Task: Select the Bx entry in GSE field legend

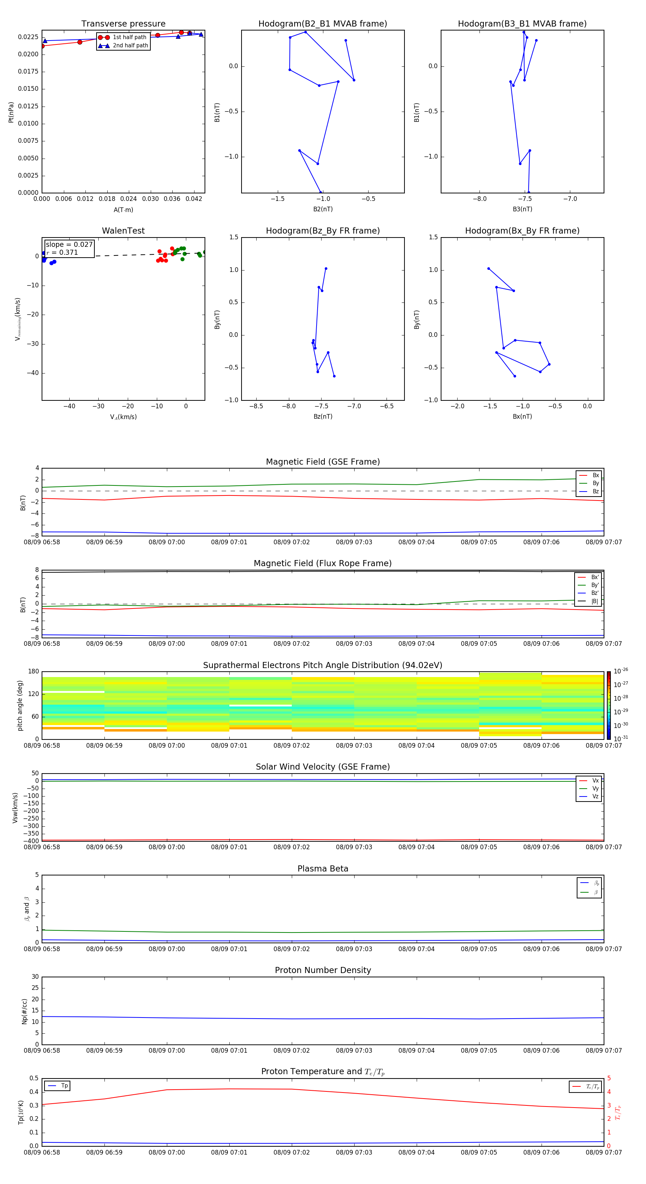Action: click(x=589, y=475)
